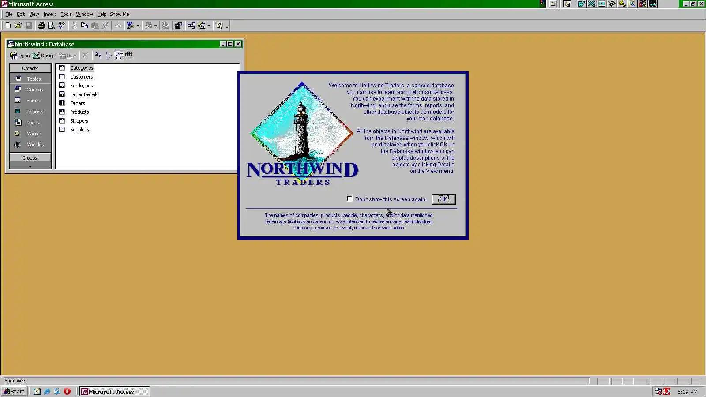The height and width of the screenshot is (397, 706).
Task: Click the Office Assistant help icon
Action: pyautogui.click(x=219, y=26)
